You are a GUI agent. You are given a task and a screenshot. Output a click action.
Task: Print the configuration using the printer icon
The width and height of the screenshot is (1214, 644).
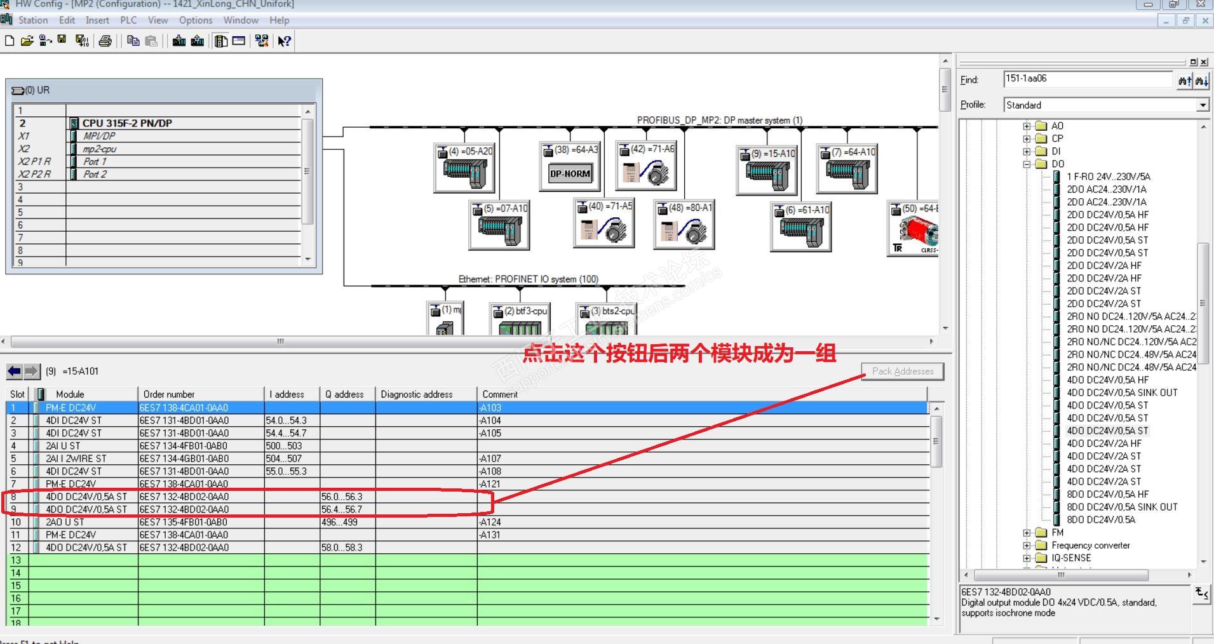coord(105,41)
